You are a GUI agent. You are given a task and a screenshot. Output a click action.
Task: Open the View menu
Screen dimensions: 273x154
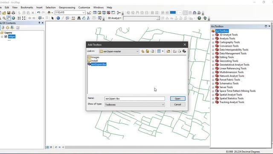[15, 8]
